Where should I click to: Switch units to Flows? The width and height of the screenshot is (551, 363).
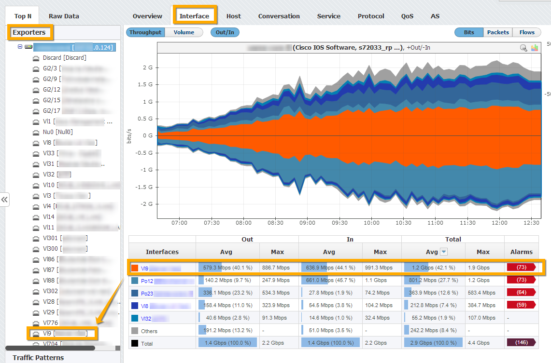click(527, 32)
